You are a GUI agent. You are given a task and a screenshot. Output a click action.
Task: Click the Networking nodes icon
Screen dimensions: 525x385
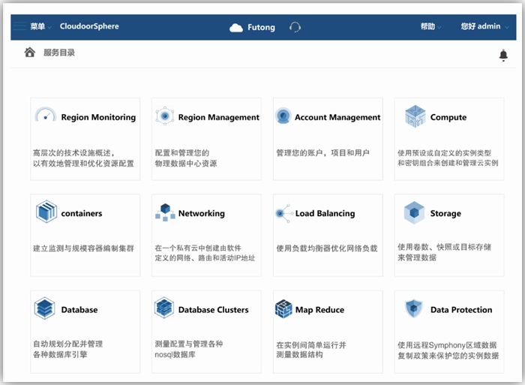[x=165, y=212]
